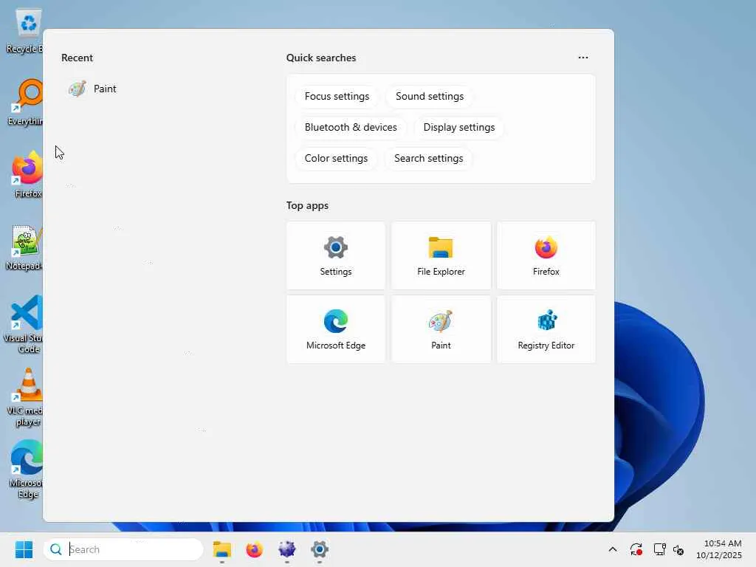756x567 pixels.
Task: Open File Explorer on the taskbar
Action: pos(221,549)
